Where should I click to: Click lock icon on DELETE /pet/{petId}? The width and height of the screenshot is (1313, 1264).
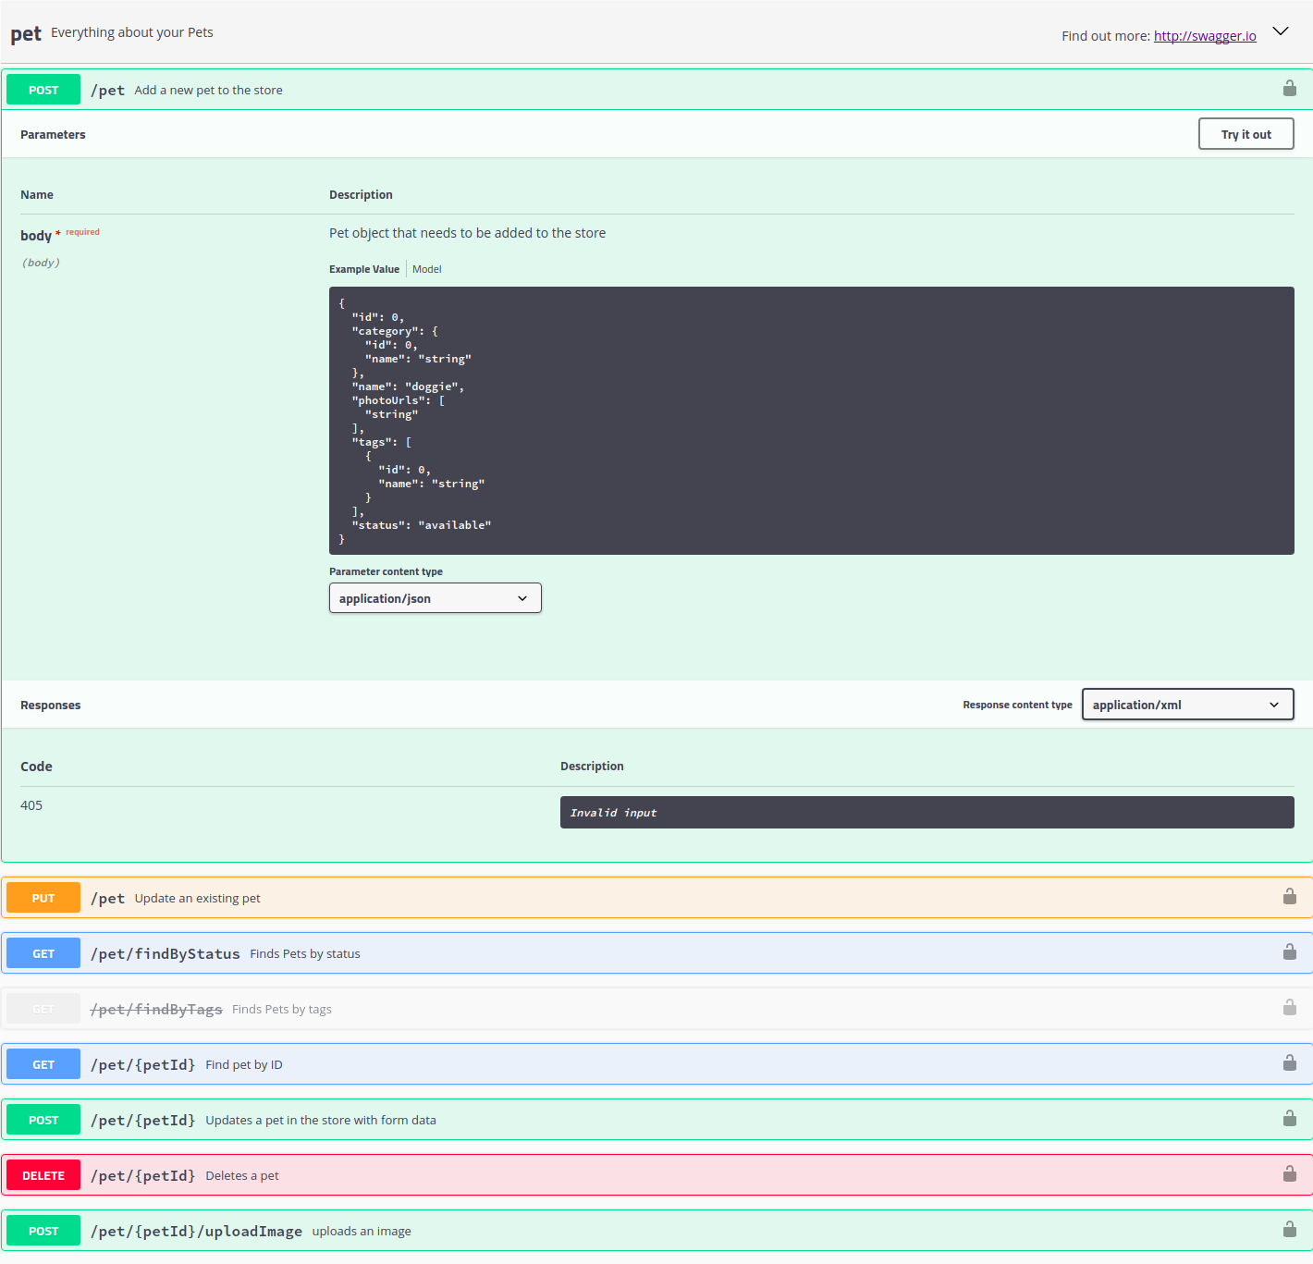coord(1289,1174)
